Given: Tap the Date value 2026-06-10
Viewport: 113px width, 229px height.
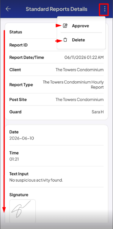Looking at the screenshot, I should click(21, 138).
